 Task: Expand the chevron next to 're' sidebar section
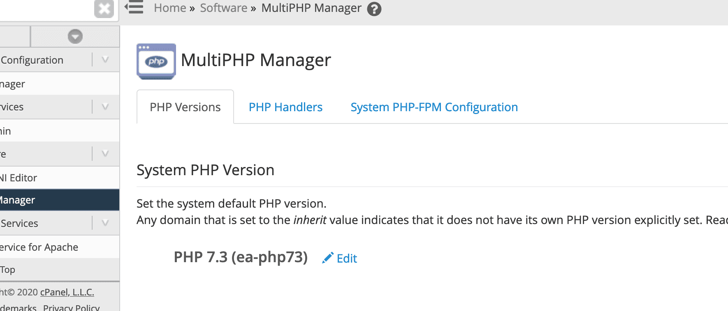pyautogui.click(x=105, y=154)
